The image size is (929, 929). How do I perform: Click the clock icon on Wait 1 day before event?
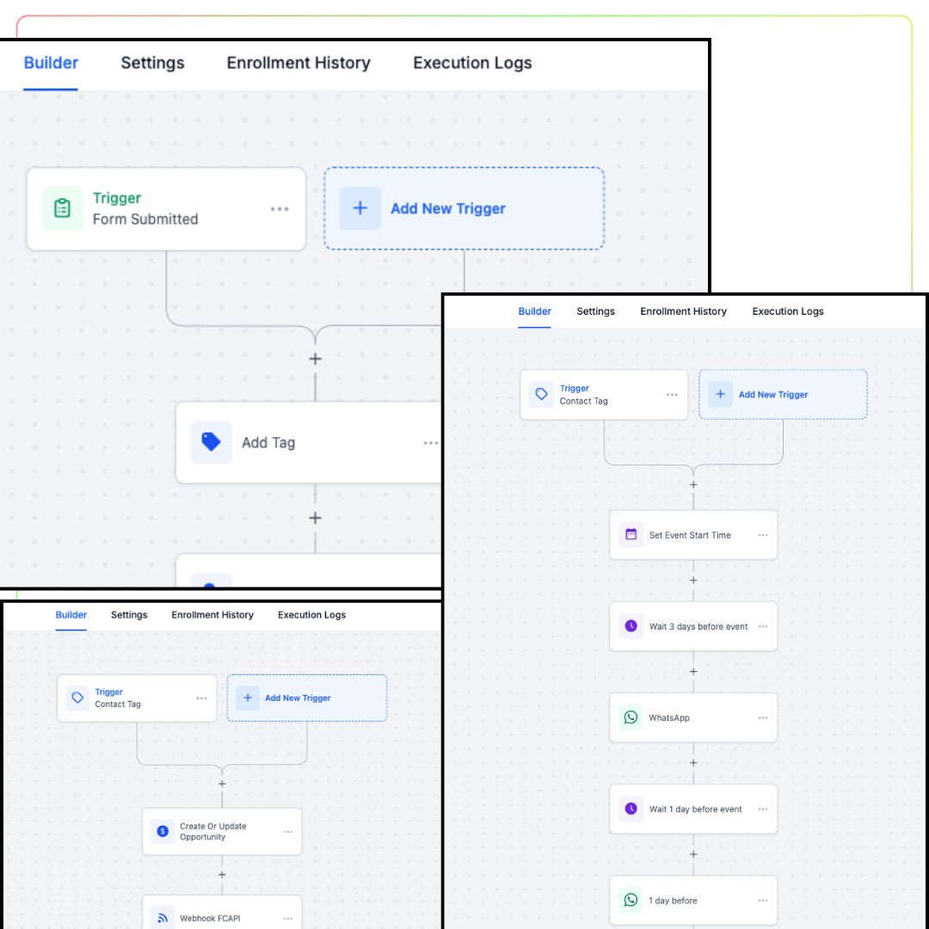631,809
